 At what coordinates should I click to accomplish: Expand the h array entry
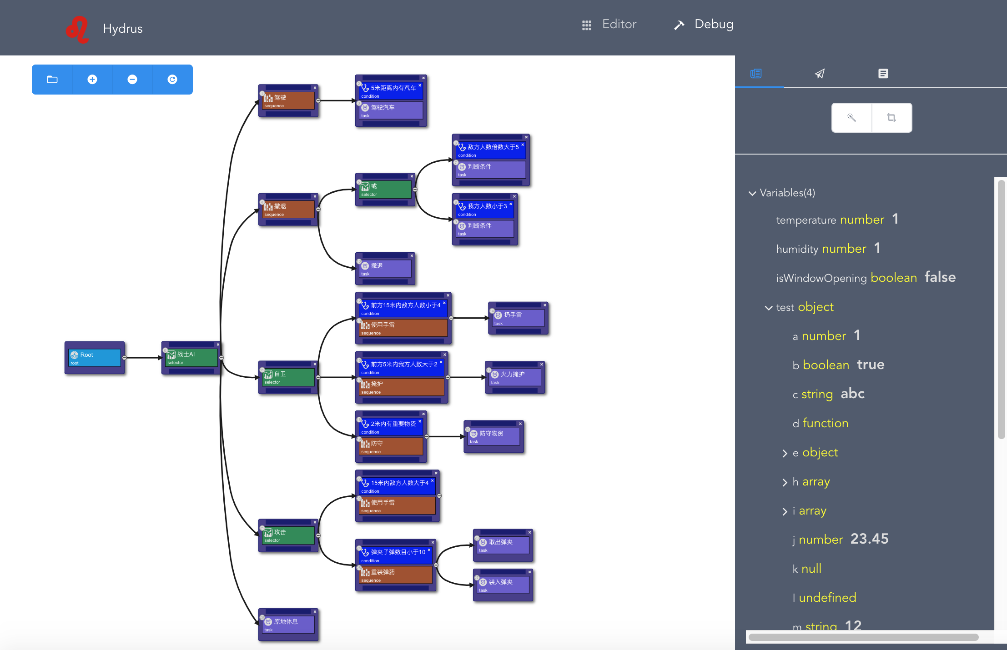coord(785,482)
